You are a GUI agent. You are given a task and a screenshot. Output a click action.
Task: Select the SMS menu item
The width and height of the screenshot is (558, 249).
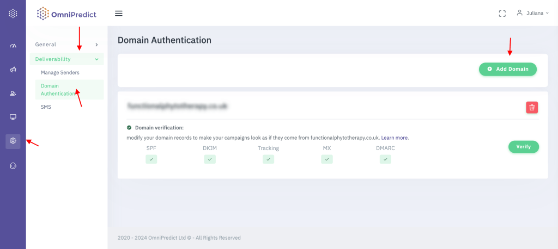[46, 107]
